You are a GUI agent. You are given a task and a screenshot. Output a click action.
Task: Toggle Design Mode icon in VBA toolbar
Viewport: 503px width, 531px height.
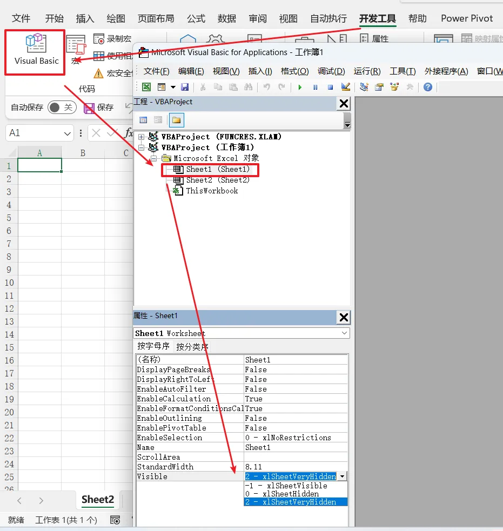pos(345,87)
